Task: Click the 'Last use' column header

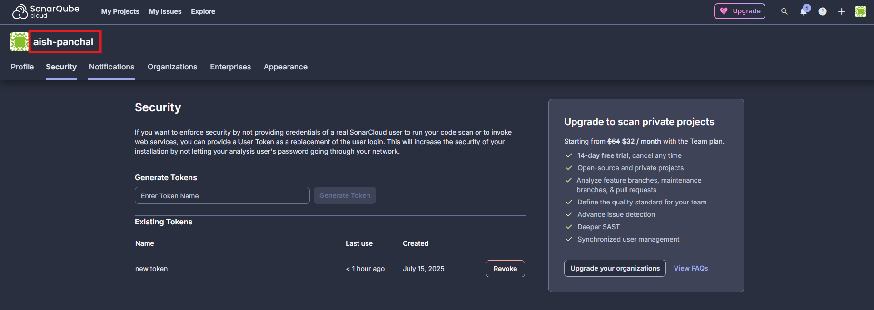Action: click(x=359, y=243)
